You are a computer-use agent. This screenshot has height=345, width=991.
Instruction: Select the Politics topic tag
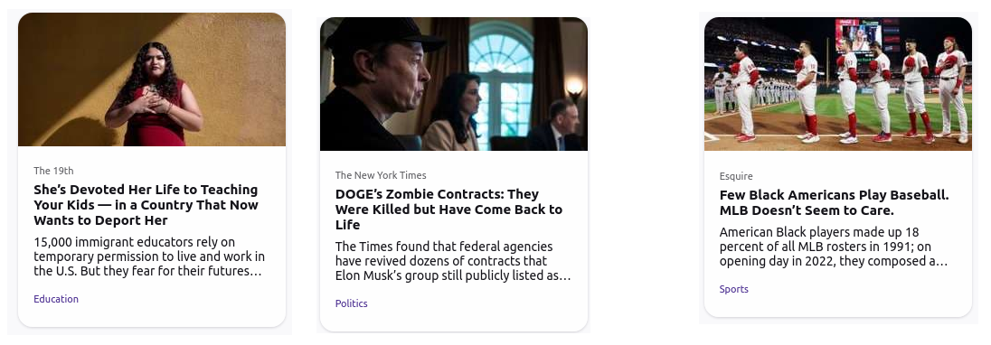[352, 303]
